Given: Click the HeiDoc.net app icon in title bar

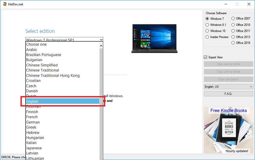Looking at the screenshot, I should click(x=5, y=4).
